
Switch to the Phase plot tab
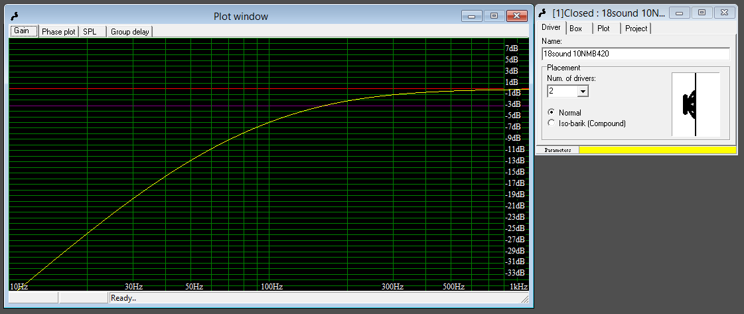tap(58, 31)
